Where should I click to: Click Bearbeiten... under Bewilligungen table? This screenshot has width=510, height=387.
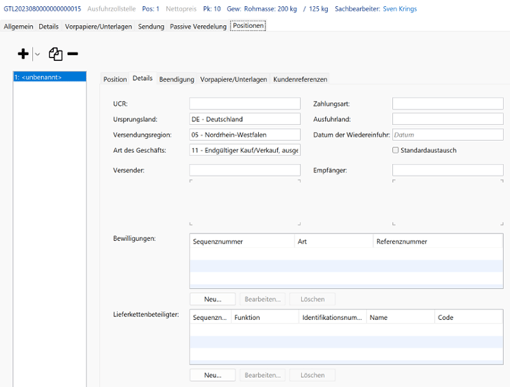pos(263,299)
